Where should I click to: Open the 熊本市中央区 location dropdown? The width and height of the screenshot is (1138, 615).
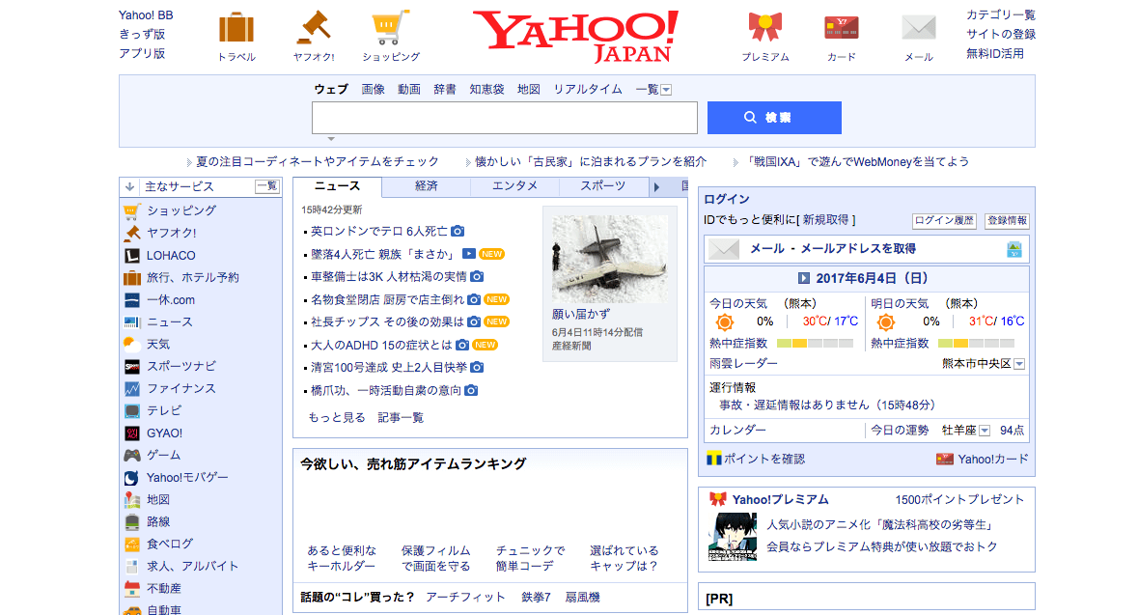(1019, 364)
